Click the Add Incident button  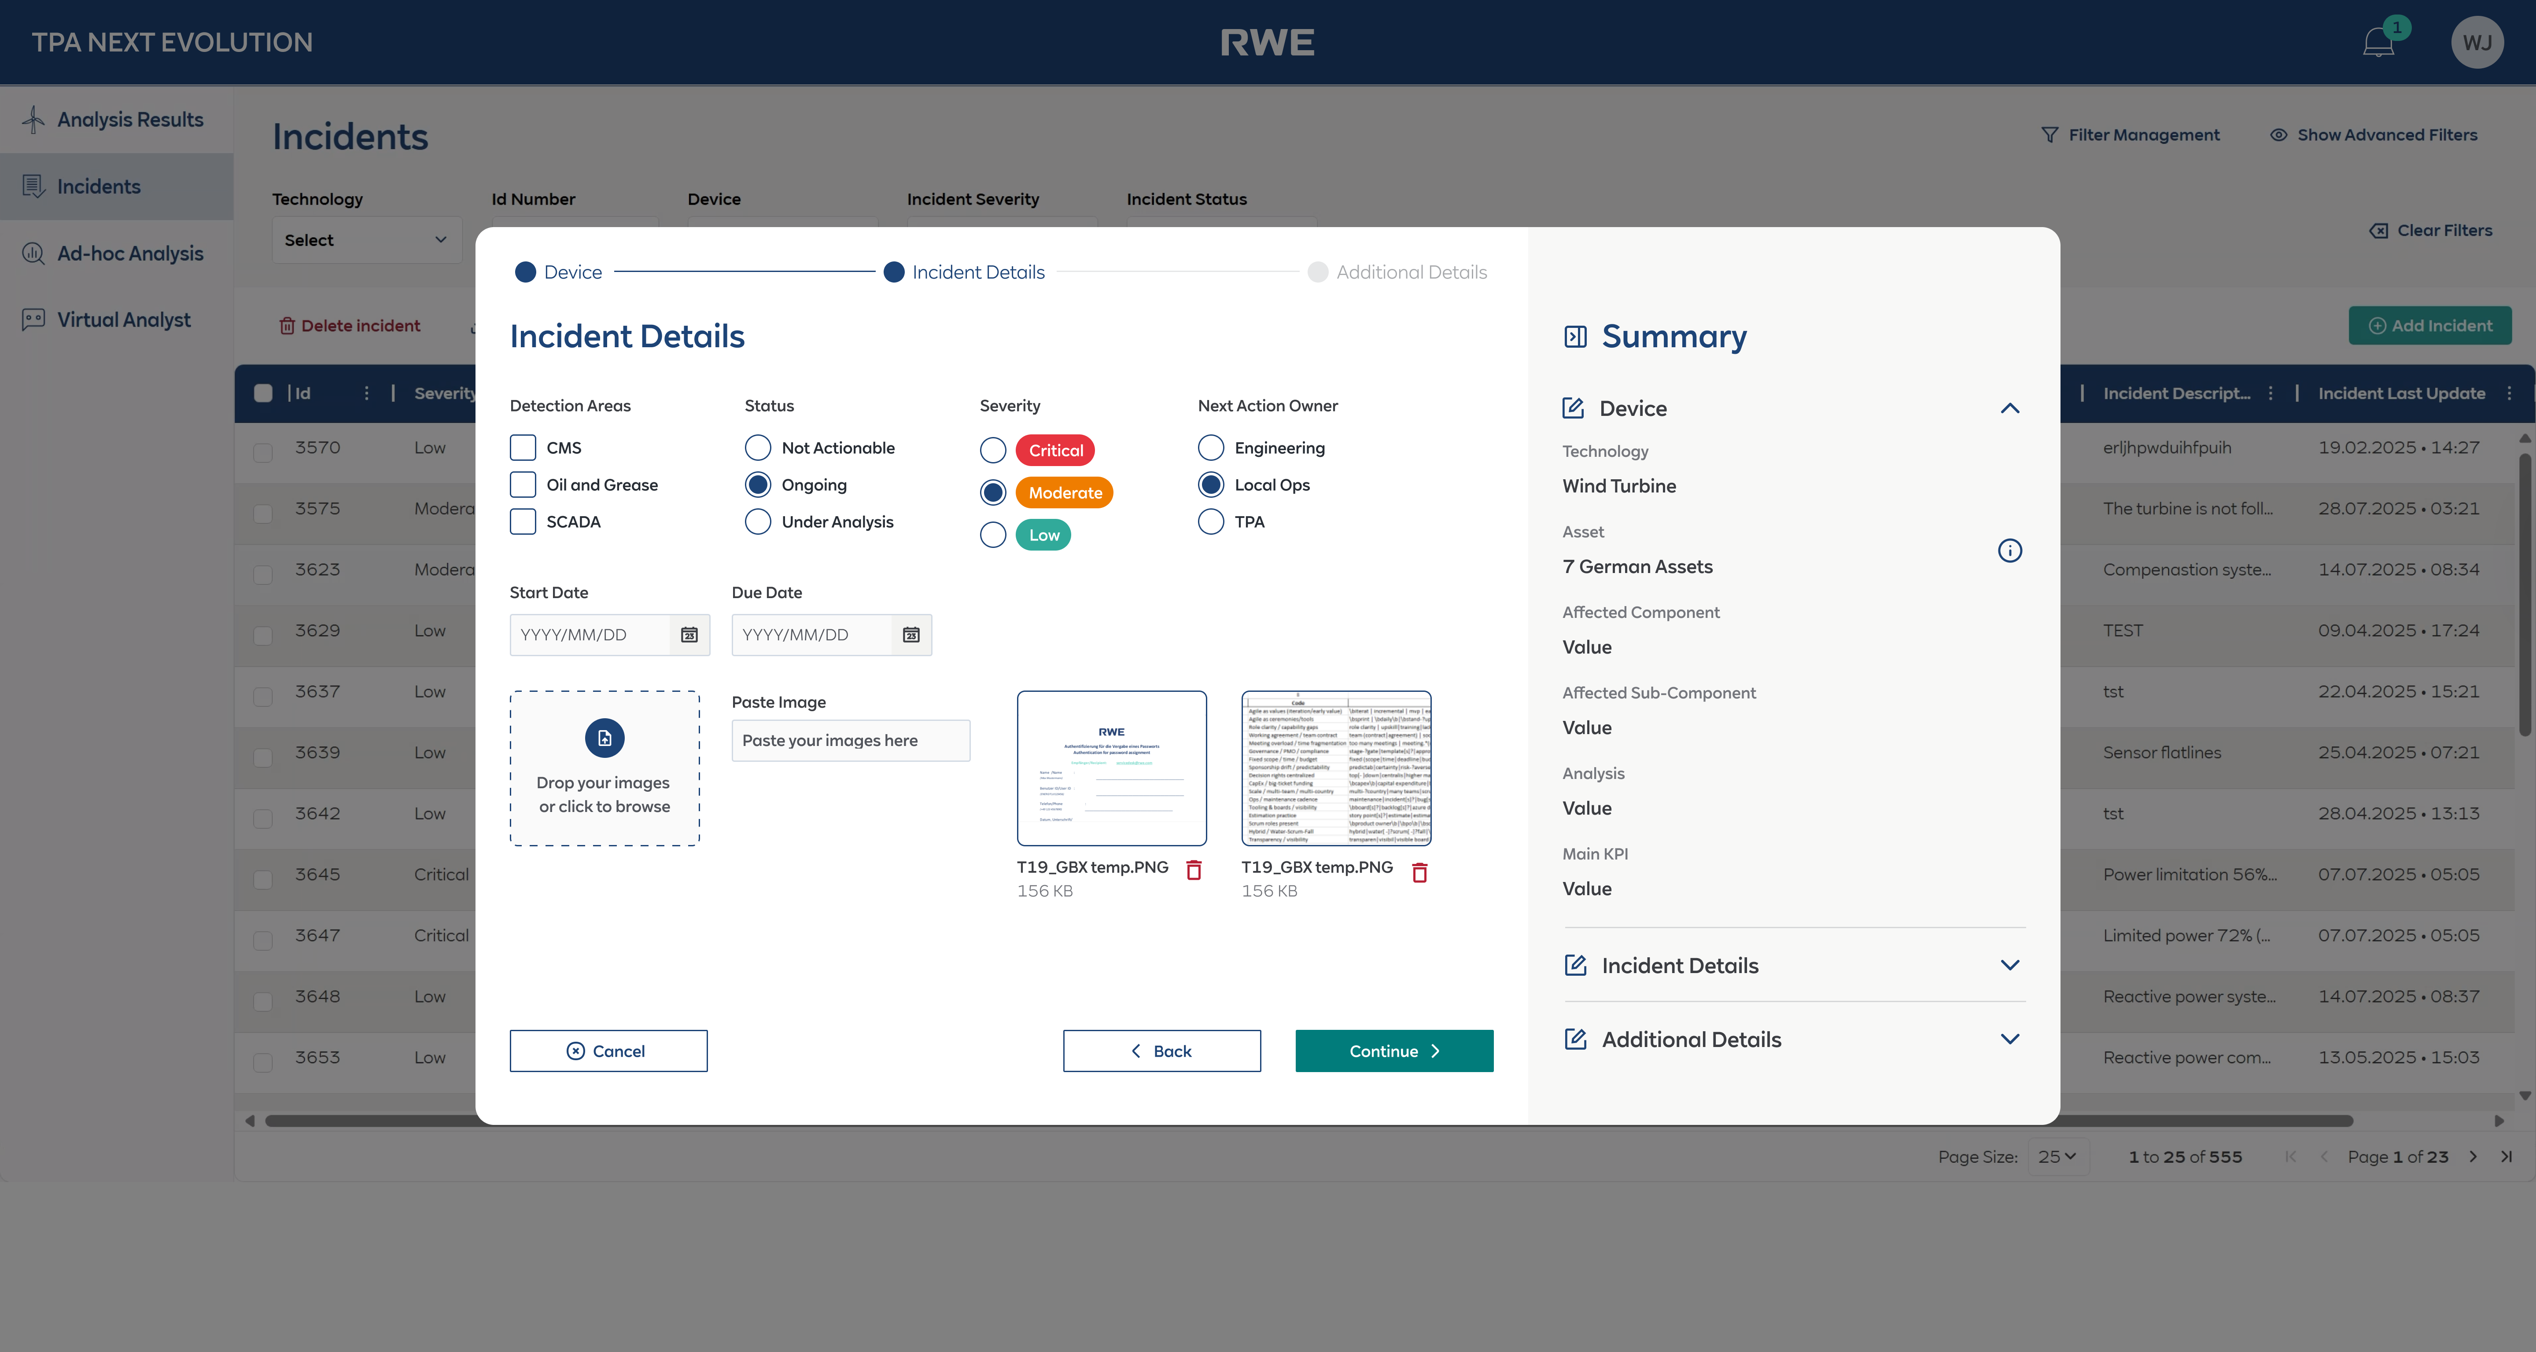(2430, 326)
